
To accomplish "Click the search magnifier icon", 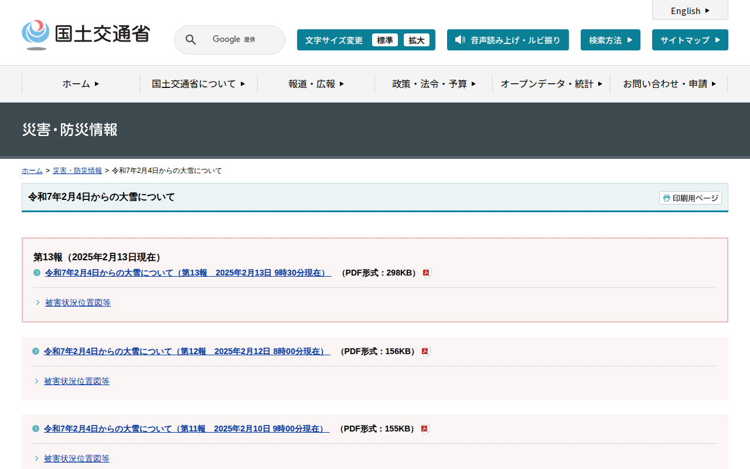I will (x=190, y=40).
